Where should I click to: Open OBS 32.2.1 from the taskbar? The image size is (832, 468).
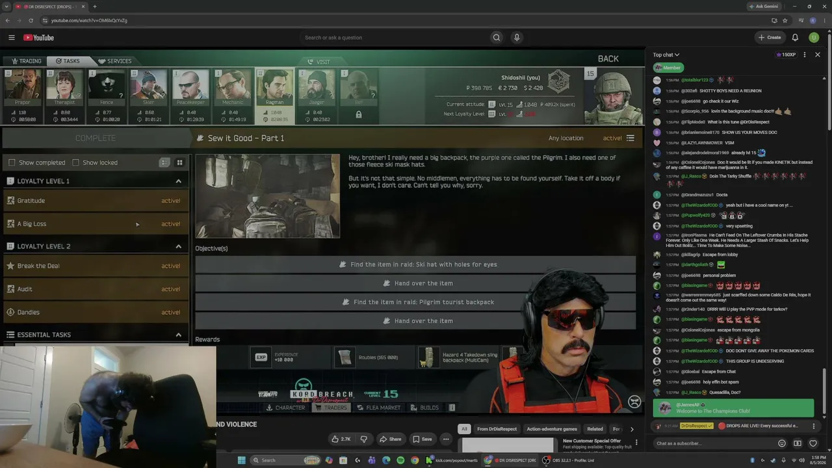click(x=569, y=460)
